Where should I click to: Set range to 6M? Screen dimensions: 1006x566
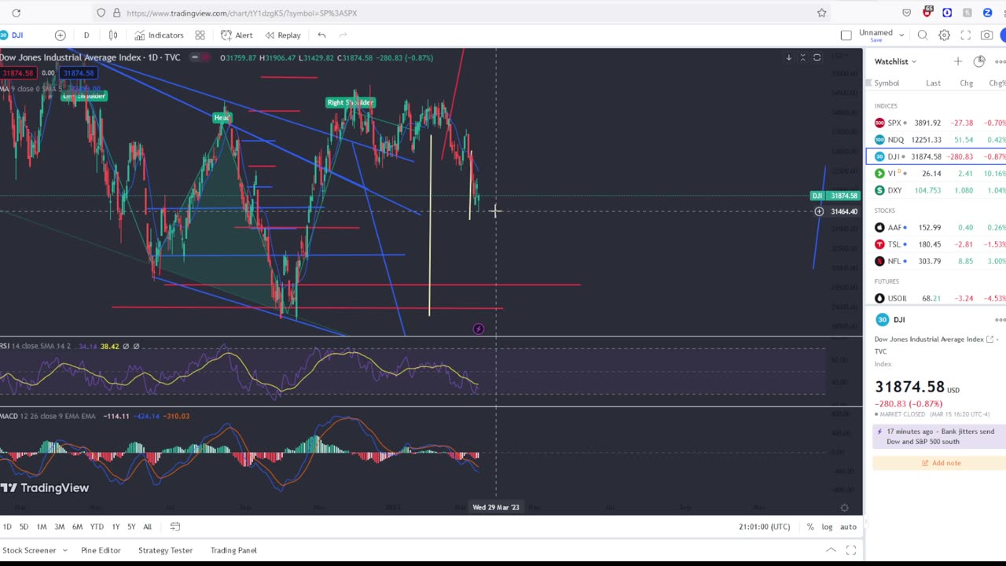[77, 527]
